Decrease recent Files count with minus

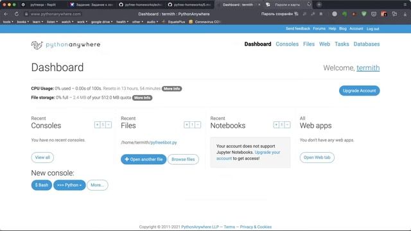(x=198, y=125)
